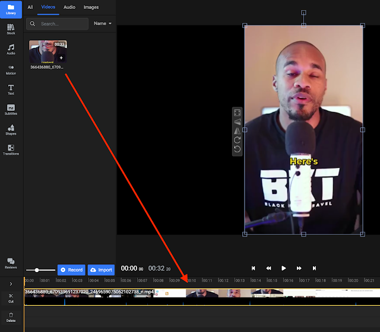
Task: Click the flip vertical icon
Action: point(237,122)
